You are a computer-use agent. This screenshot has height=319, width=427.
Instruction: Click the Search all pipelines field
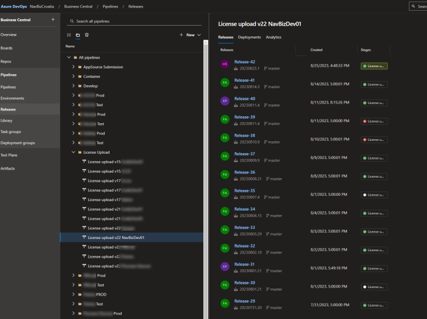(x=136, y=21)
